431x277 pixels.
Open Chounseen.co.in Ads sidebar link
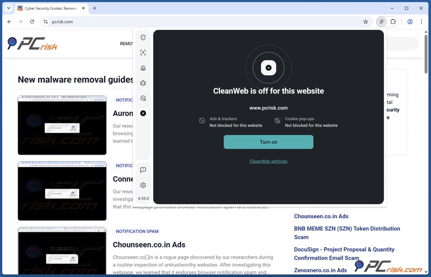coord(321,217)
